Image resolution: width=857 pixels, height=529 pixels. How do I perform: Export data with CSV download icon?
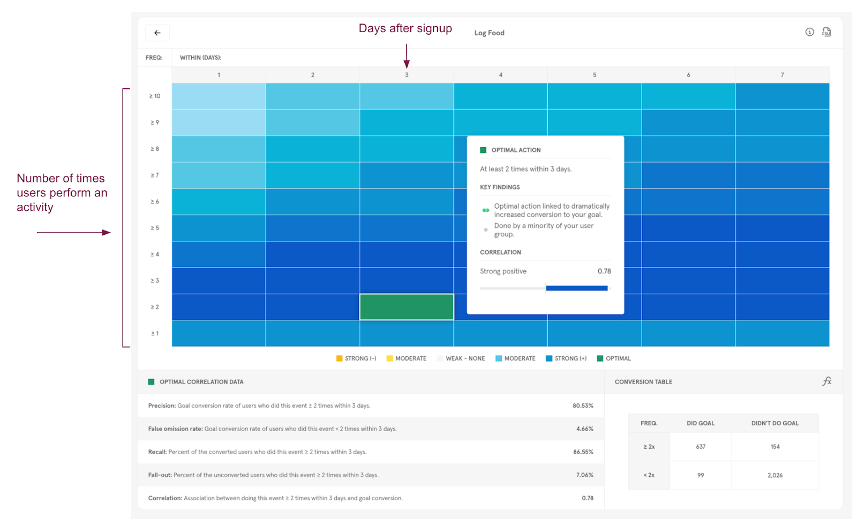pyautogui.click(x=826, y=32)
